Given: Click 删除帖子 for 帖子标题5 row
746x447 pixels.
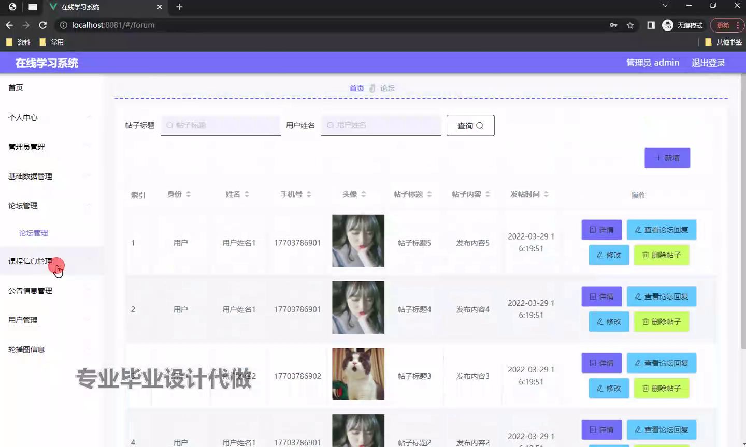Looking at the screenshot, I should pyautogui.click(x=662, y=255).
